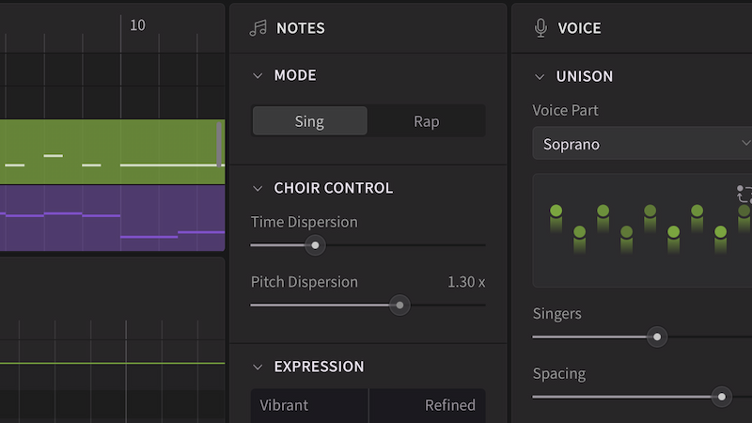Click the shuffle singers icon in the unison display

[x=744, y=195]
